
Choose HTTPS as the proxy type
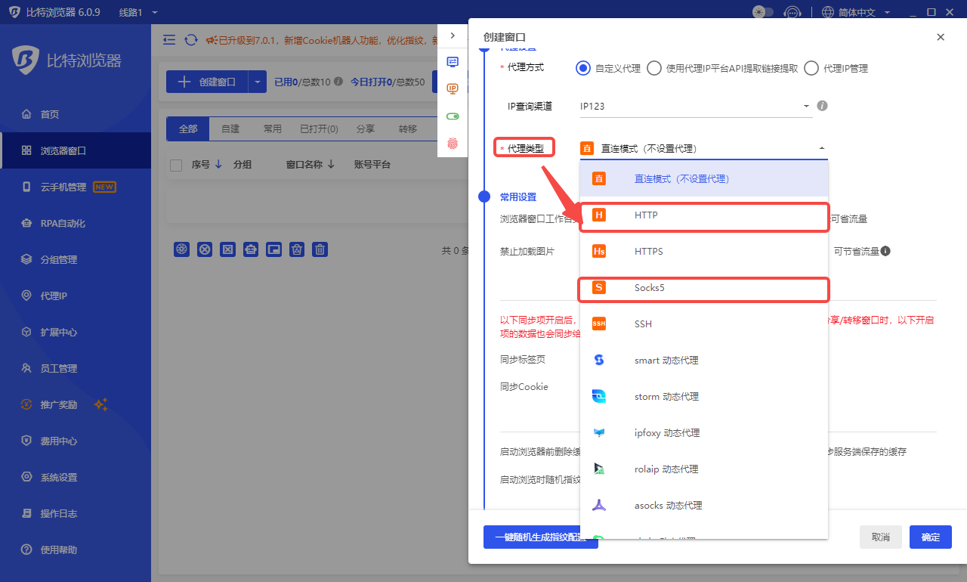click(704, 252)
